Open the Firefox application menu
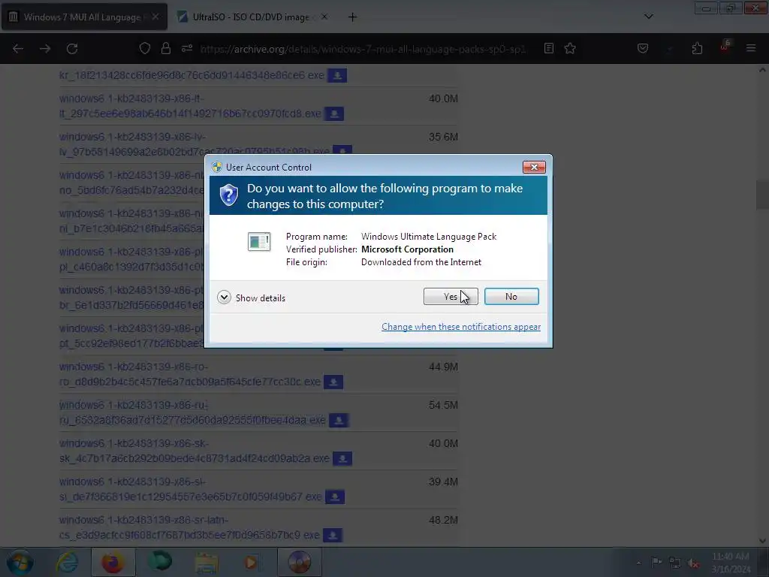Screen dimensions: 769x577 pos(751,49)
